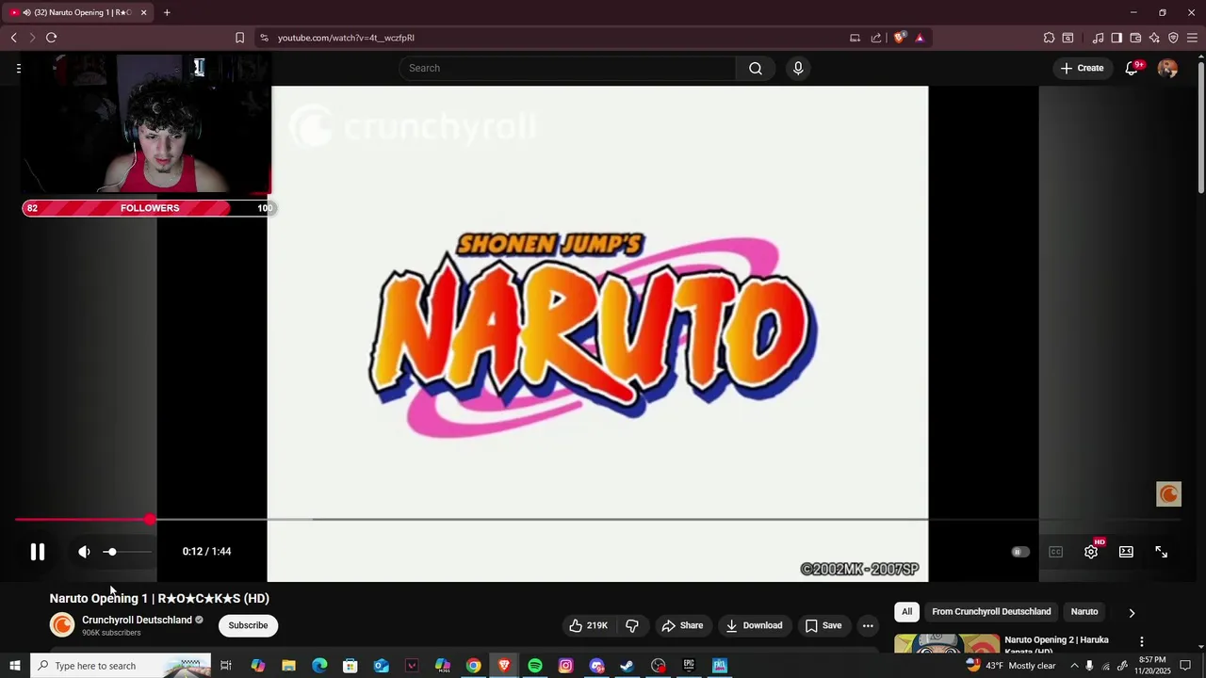
Task: Click the address-bar share icon
Action: tap(876, 38)
